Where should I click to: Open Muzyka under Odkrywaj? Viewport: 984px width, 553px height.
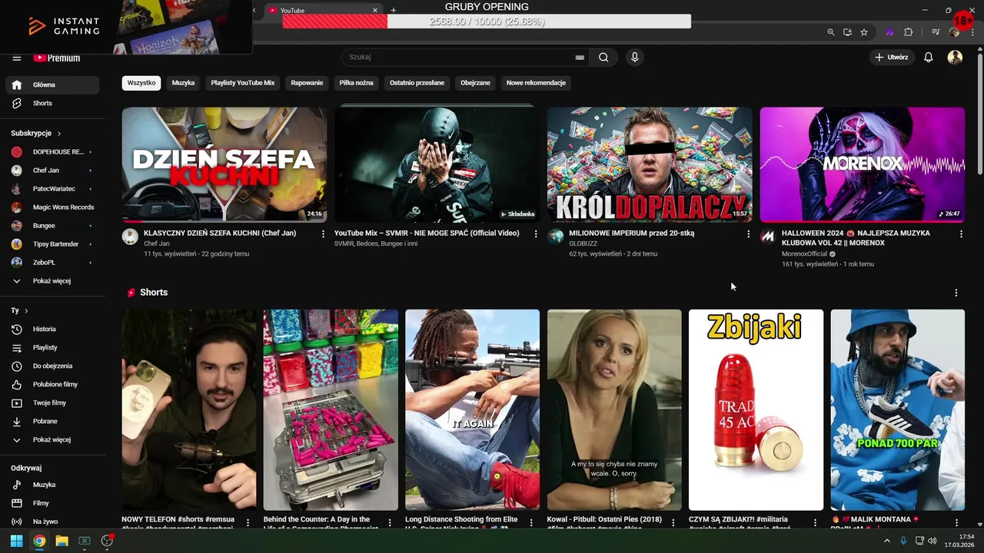coord(52,485)
